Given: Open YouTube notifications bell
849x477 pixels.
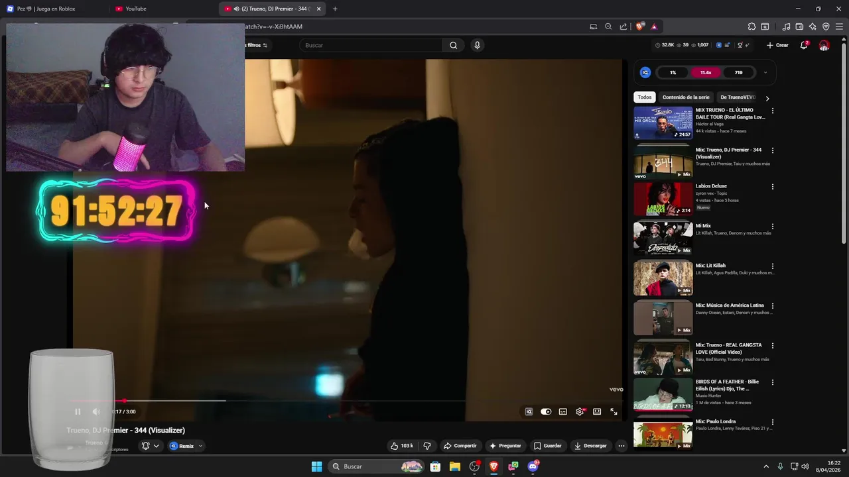Looking at the screenshot, I should tap(804, 45).
